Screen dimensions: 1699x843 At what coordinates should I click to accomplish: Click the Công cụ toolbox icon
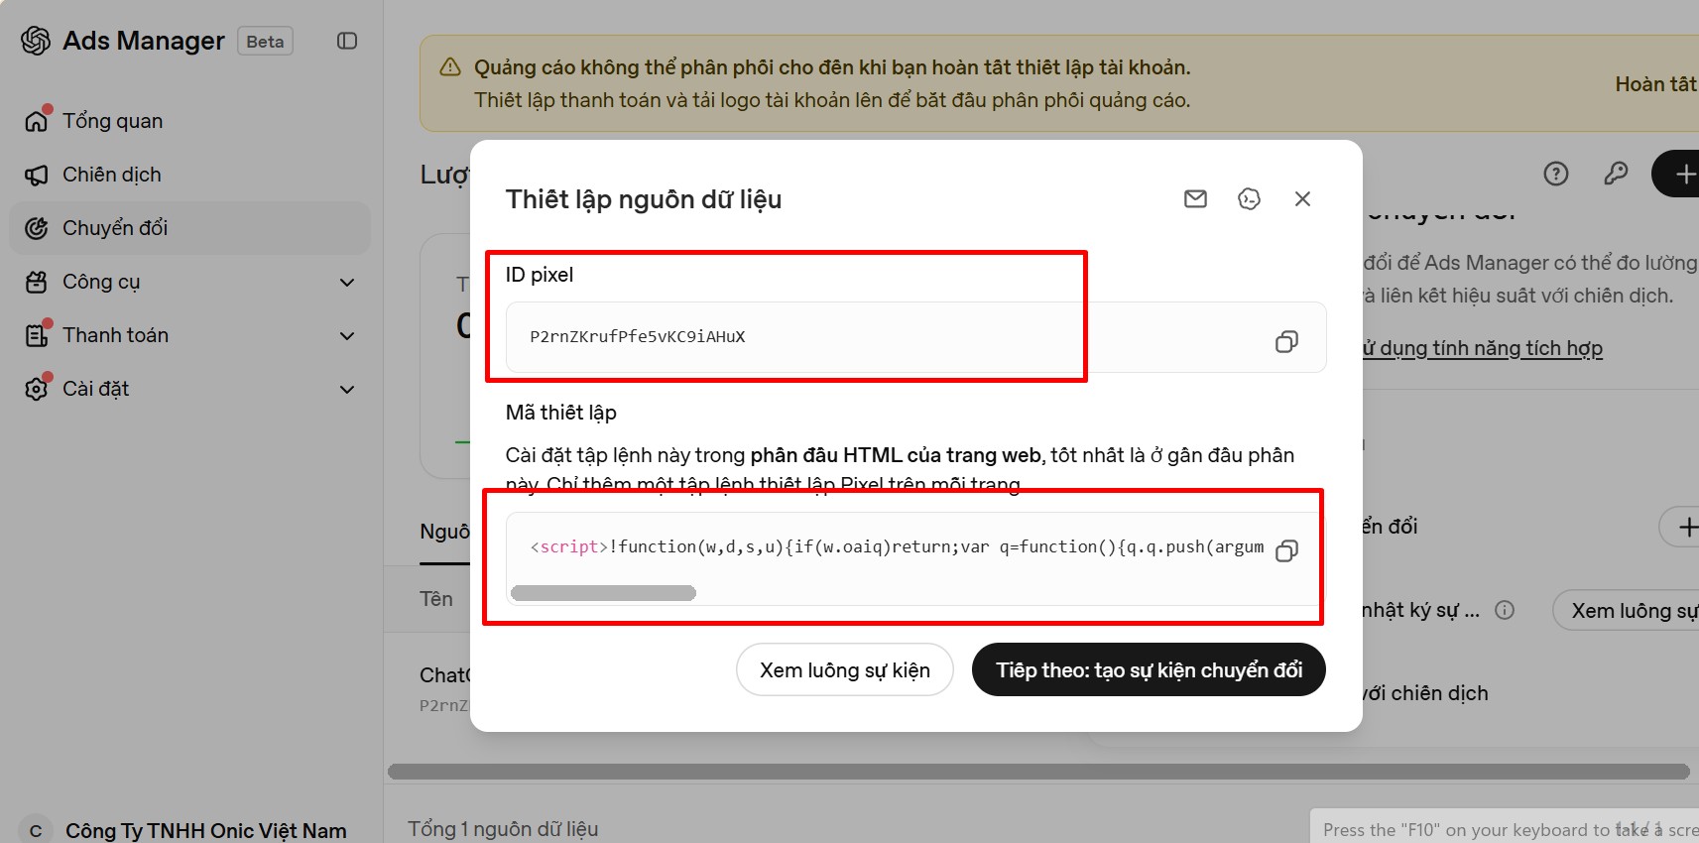[37, 282]
